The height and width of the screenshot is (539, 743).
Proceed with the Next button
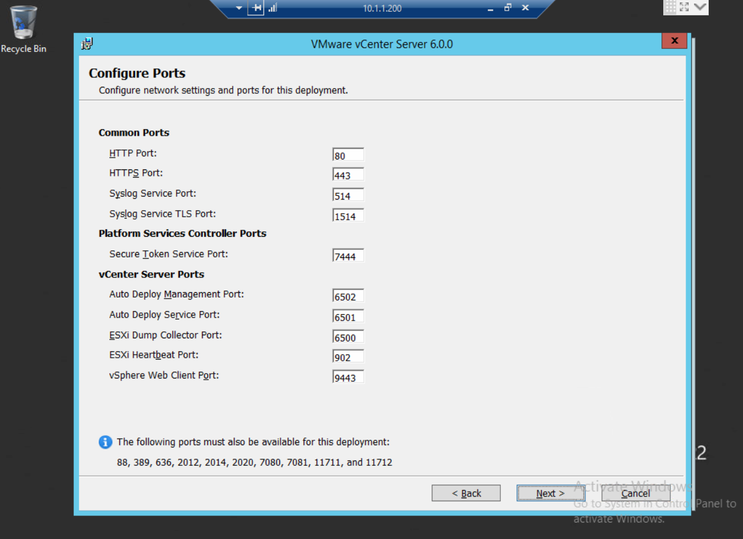(x=550, y=493)
